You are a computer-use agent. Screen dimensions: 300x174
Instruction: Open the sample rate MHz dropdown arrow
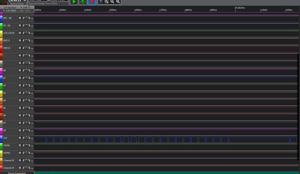coord(66,1)
